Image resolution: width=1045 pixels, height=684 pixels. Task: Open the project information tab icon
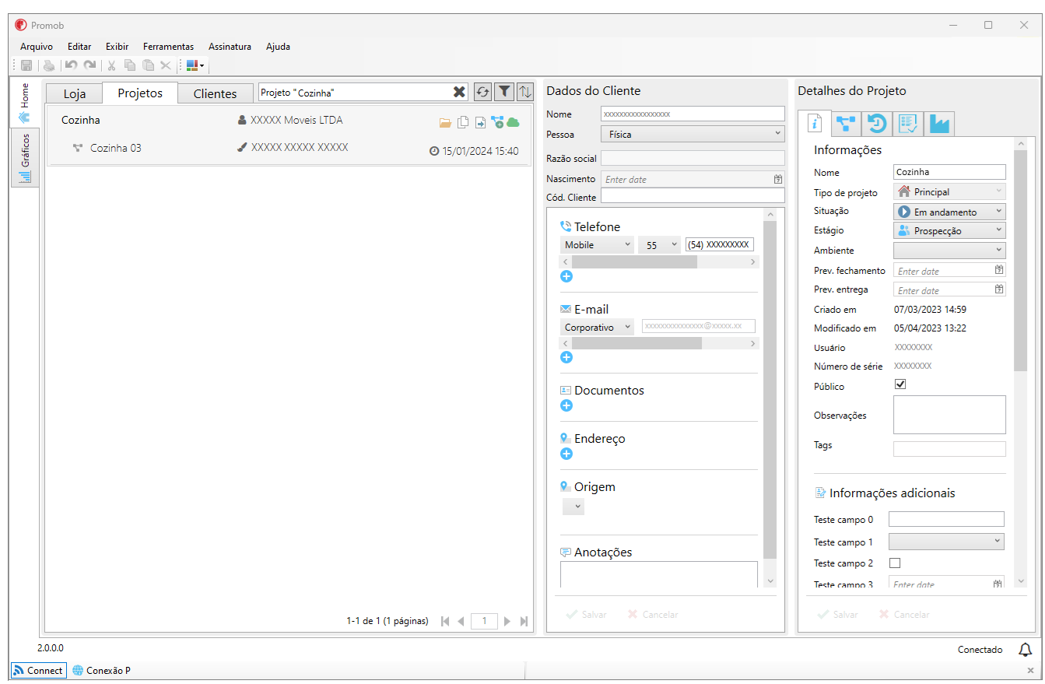pos(815,123)
